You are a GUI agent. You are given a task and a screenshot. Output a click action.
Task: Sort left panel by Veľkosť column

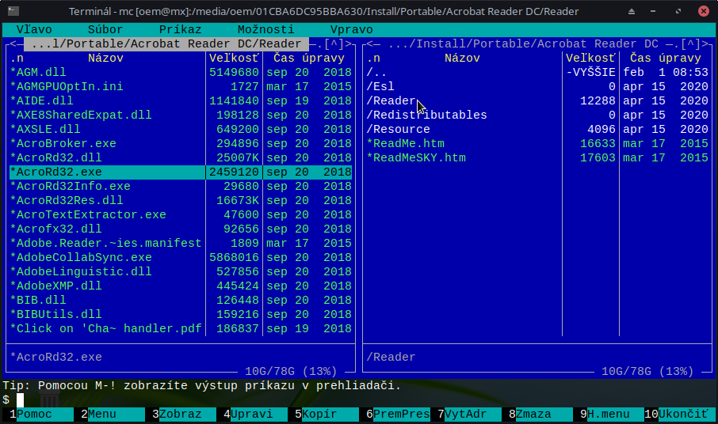point(234,58)
